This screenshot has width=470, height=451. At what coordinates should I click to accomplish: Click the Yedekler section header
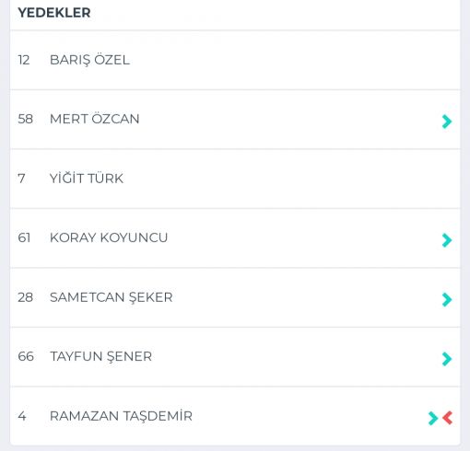point(54,13)
